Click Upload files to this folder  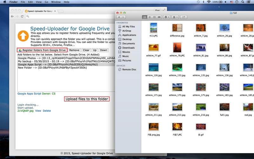point(87,99)
